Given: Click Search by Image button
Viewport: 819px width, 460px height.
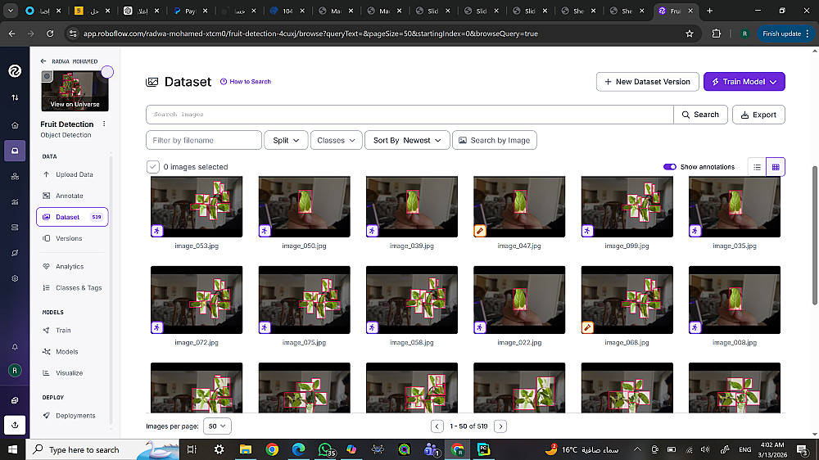Looking at the screenshot, I should pyautogui.click(x=494, y=140).
